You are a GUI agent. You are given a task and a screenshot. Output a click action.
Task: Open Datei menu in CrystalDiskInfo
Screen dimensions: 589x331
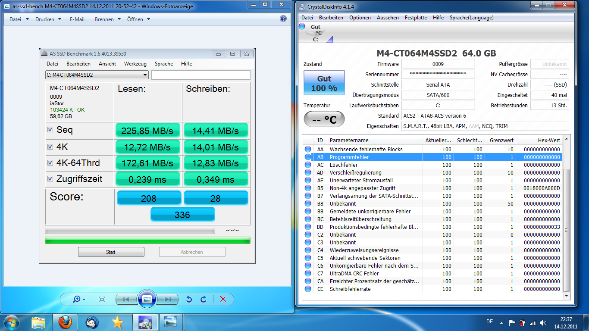(307, 18)
